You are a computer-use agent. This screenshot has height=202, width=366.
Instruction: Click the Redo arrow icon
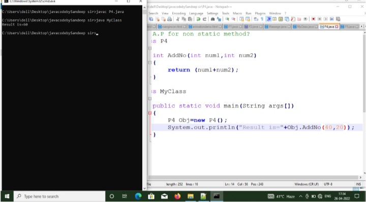pos(204,19)
